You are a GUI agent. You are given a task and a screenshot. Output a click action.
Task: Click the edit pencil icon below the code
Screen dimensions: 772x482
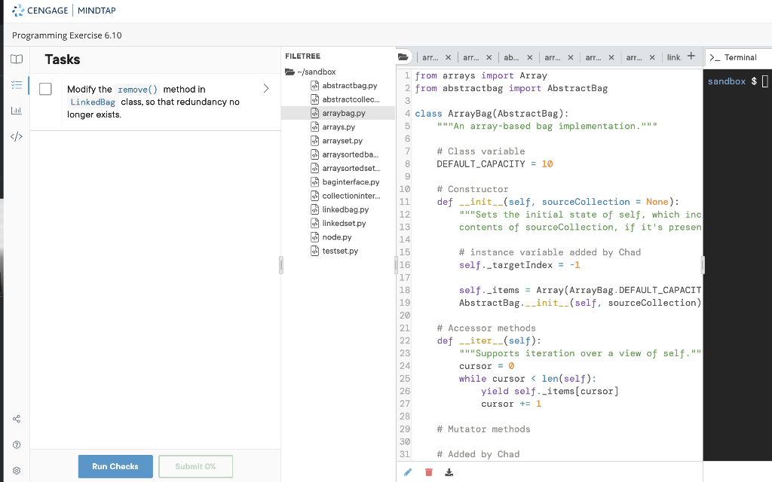408,471
